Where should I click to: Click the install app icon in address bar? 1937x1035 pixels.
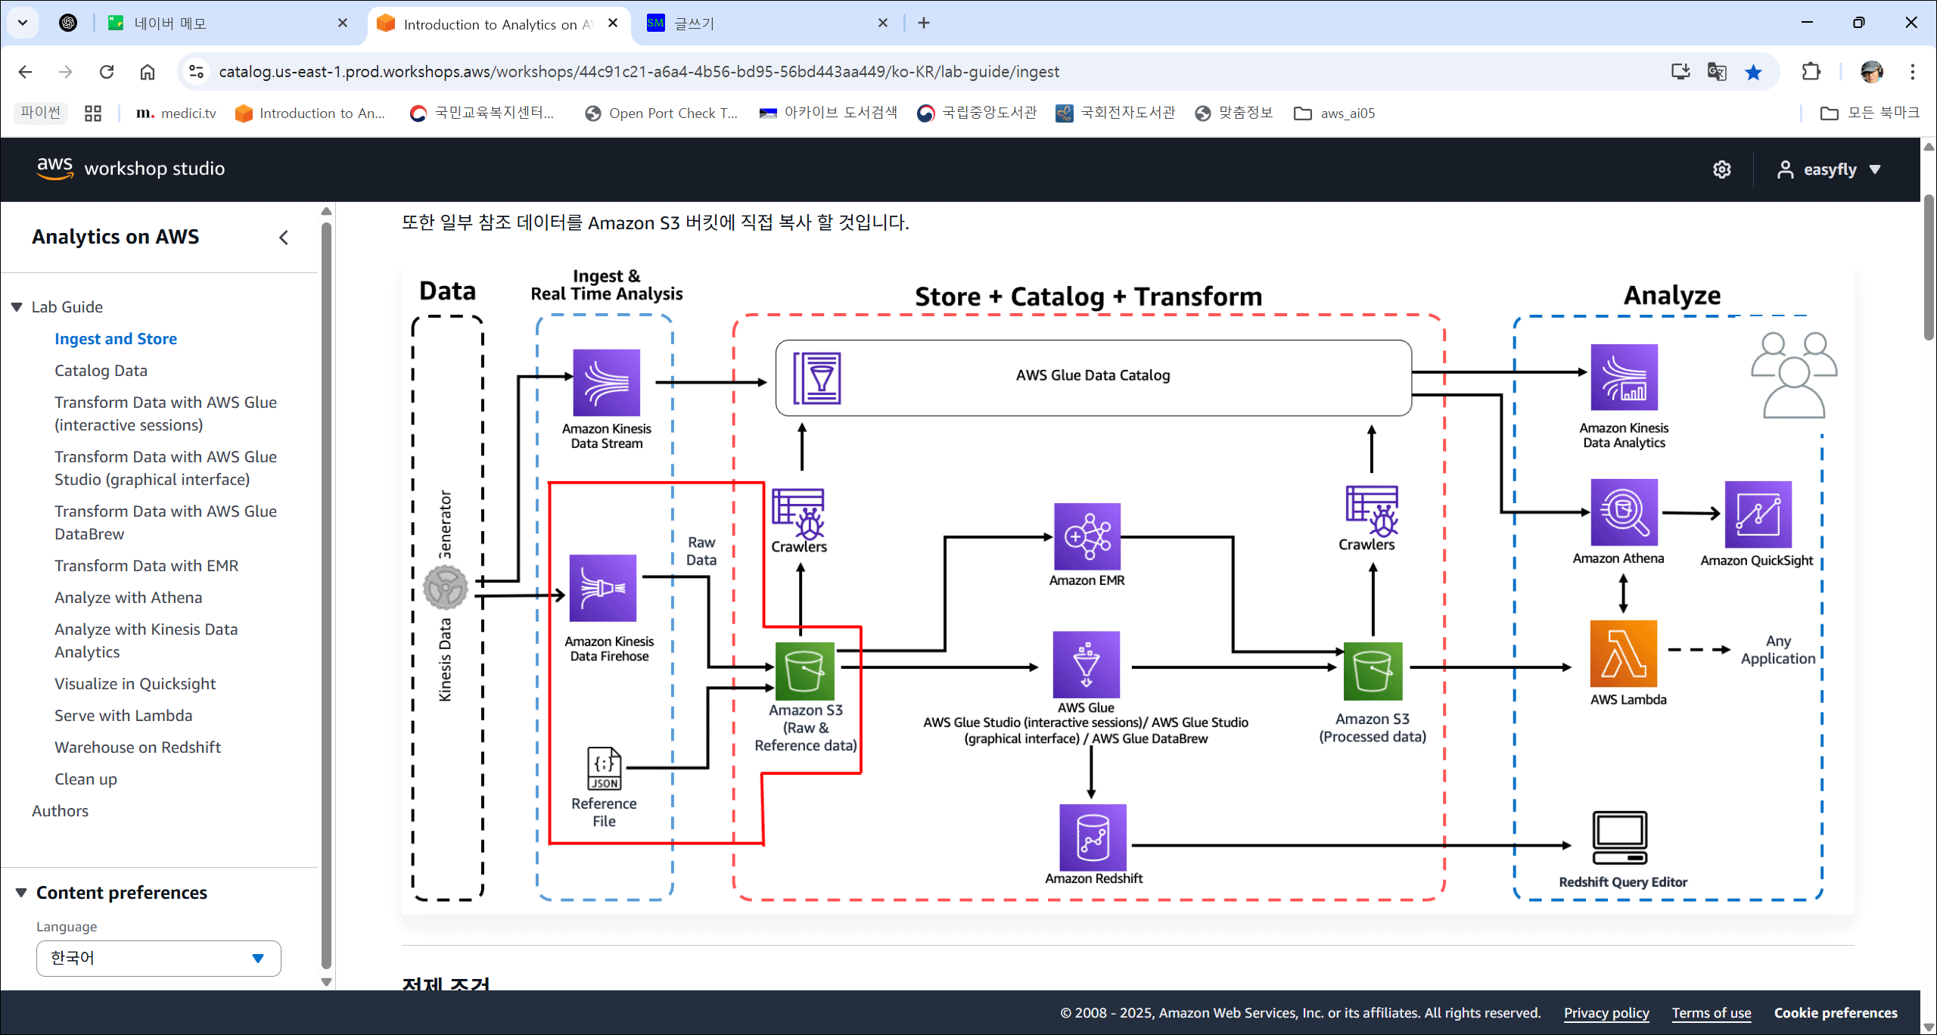click(1680, 72)
